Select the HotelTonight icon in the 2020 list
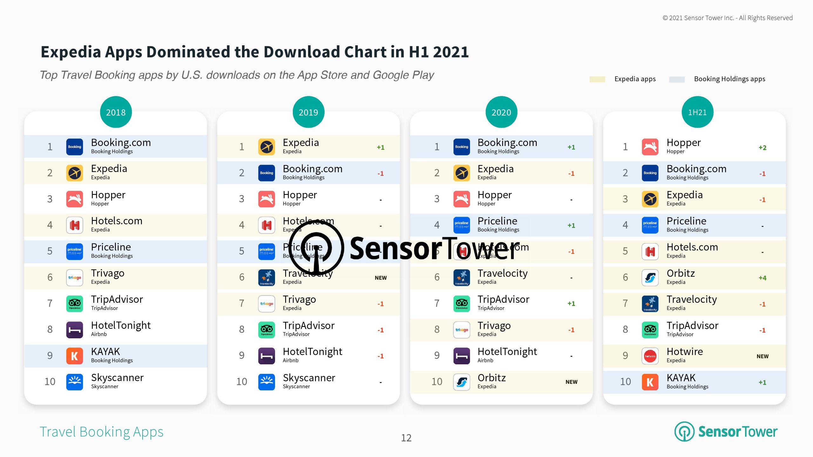813x457 pixels. click(461, 356)
